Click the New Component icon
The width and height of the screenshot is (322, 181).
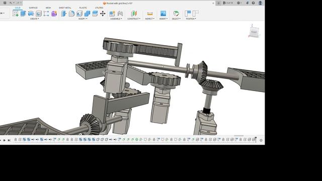[x=112, y=14]
